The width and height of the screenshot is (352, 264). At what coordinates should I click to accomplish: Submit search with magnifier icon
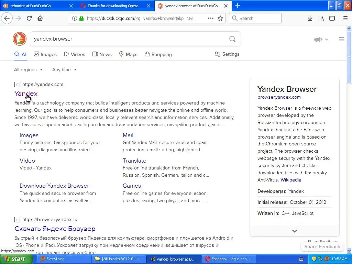click(232, 39)
